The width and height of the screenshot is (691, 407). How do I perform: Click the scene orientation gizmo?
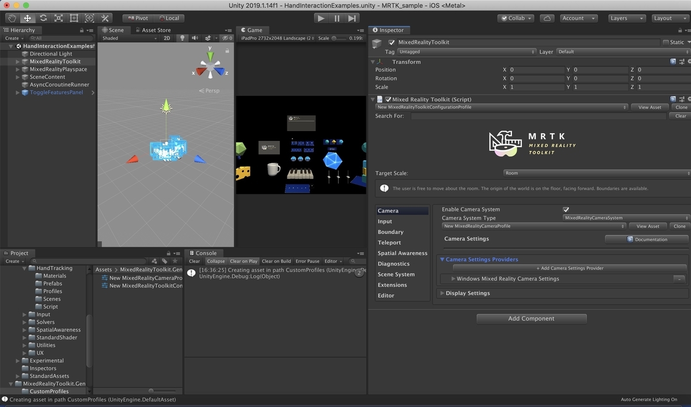click(x=211, y=67)
